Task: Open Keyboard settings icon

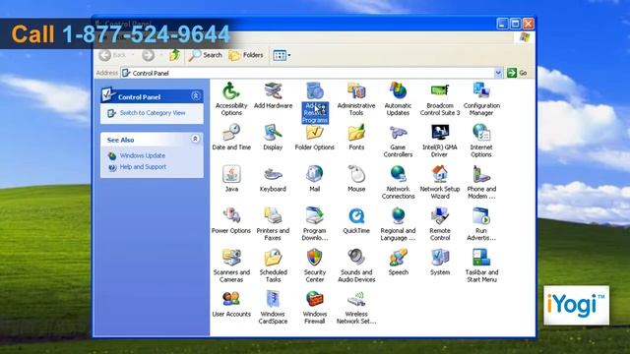Action: pos(274,179)
